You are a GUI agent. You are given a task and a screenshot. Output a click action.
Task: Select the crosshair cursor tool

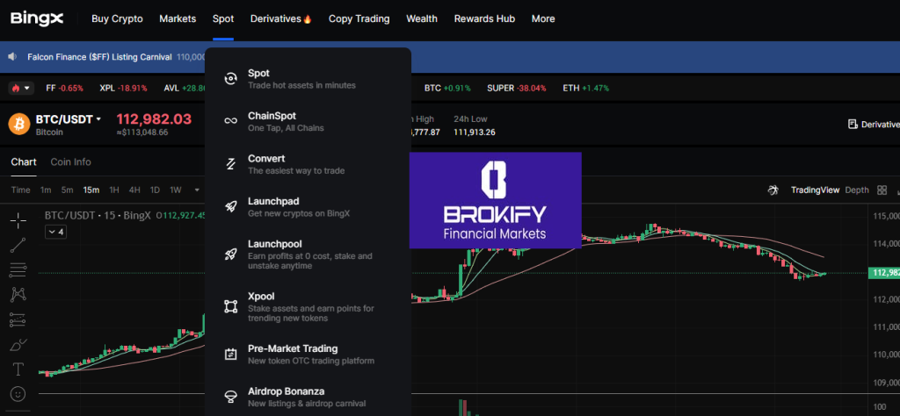[x=18, y=219]
